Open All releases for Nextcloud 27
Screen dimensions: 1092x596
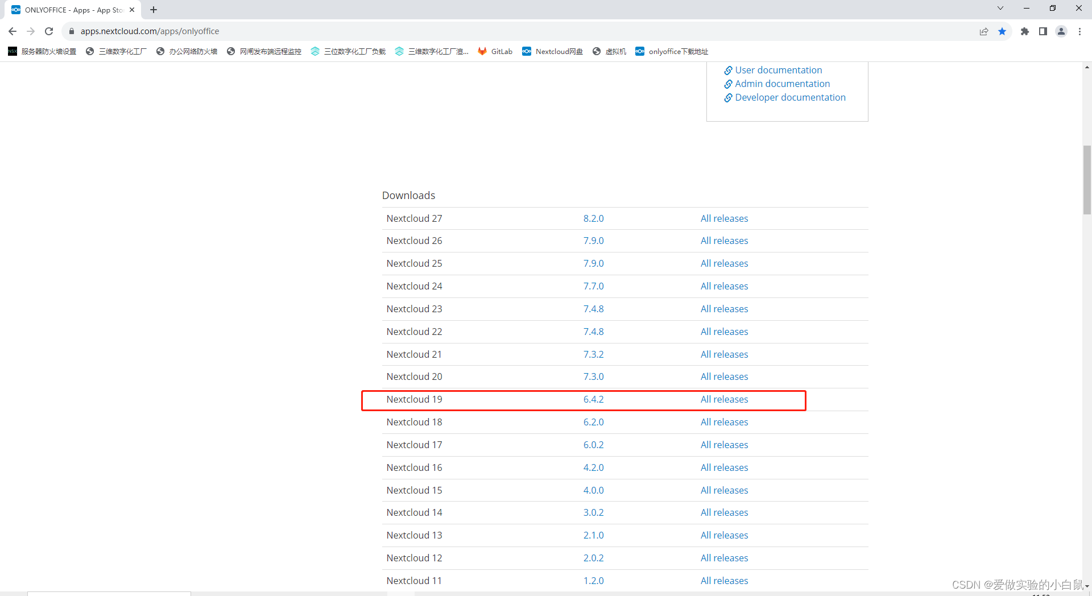click(x=724, y=218)
